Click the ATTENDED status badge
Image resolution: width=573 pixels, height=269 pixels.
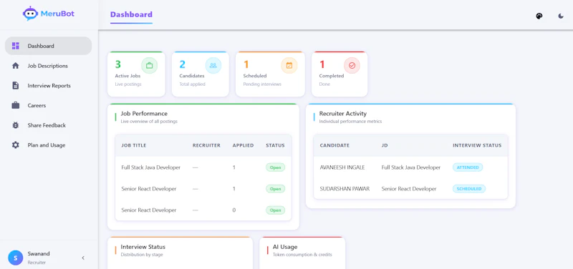click(468, 167)
